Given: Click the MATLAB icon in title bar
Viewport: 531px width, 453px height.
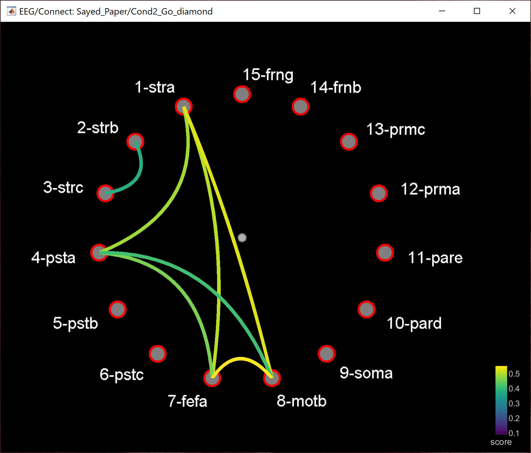Looking at the screenshot, I should [x=12, y=12].
